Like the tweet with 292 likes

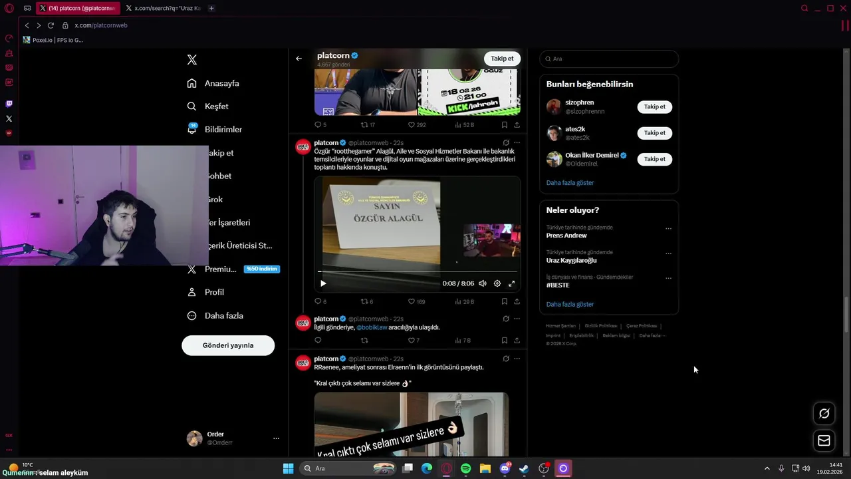pyautogui.click(x=417, y=124)
